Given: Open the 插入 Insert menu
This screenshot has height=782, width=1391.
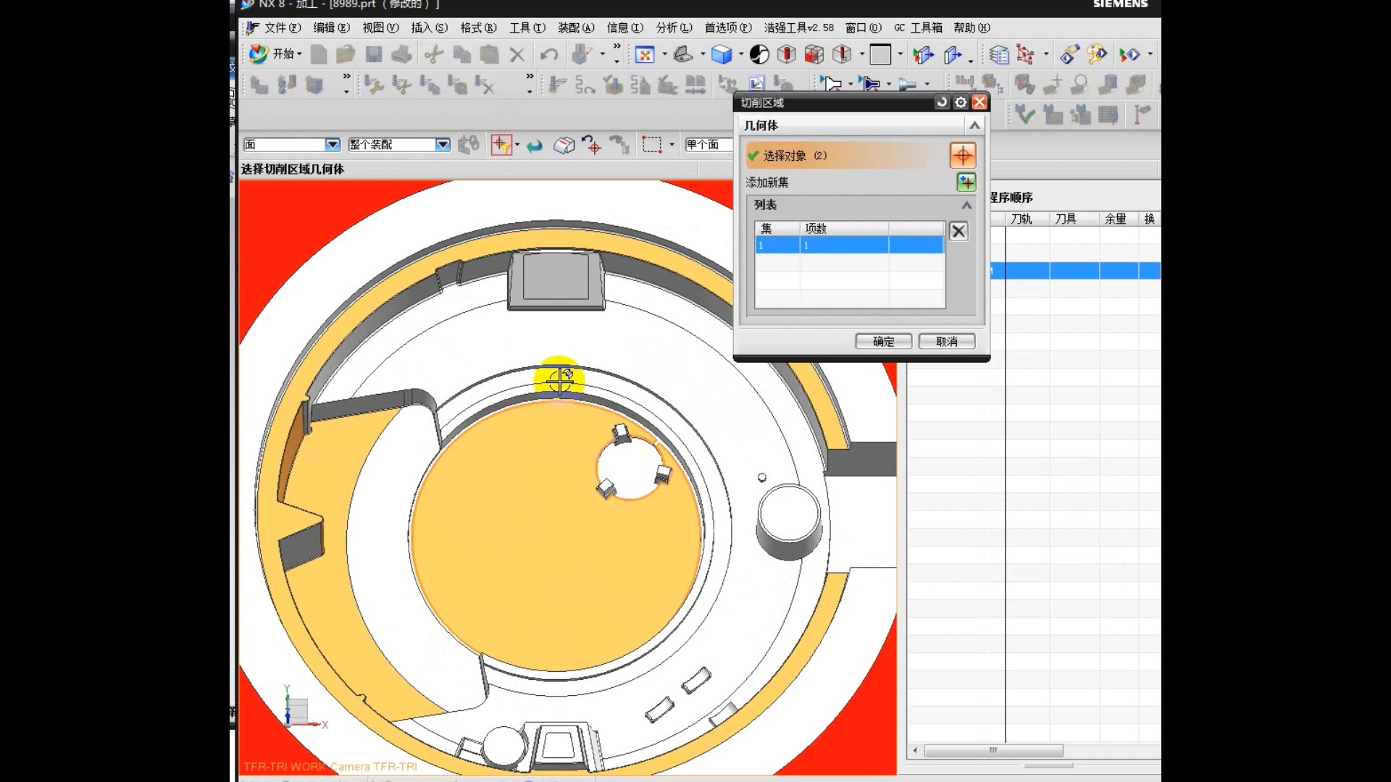Looking at the screenshot, I should coord(430,28).
